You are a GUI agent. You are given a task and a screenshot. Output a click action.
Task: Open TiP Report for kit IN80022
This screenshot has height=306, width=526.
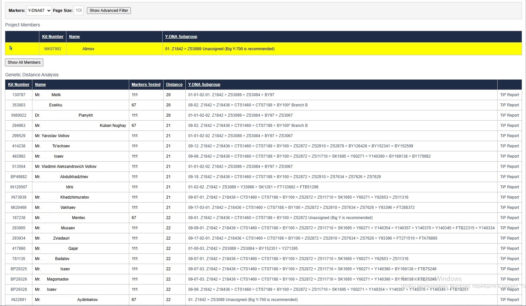(x=509, y=115)
